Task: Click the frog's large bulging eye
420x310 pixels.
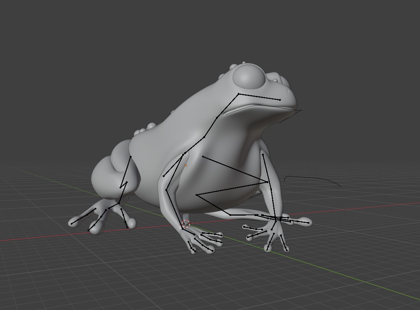Action: [248, 76]
